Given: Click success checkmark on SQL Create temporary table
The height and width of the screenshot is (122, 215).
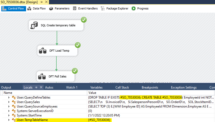Looking at the screenshot, I should point(84,20).
